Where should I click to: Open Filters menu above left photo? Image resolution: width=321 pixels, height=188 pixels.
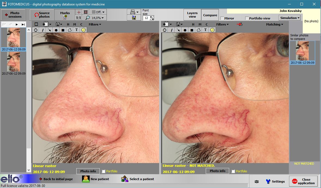[95, 24]
